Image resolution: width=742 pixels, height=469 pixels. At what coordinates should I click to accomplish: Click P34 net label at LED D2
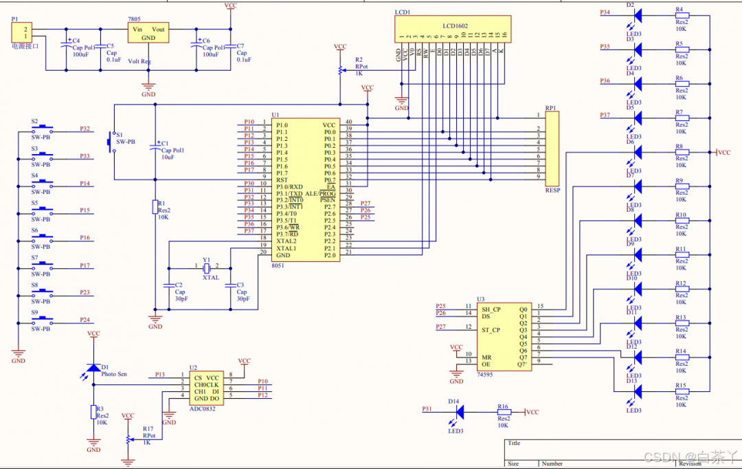tap(605, 12)
